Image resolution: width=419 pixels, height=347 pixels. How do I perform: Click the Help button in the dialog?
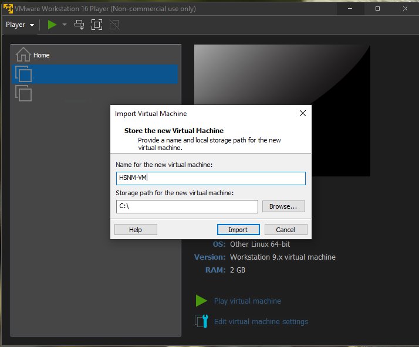[x=136, y=230]
